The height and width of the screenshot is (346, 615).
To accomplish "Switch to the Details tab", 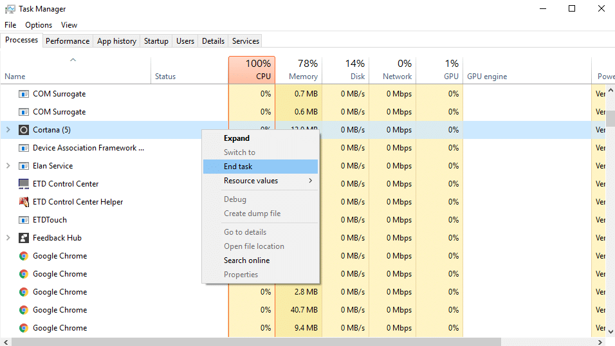I will pyautogui.click(x=213, y=41).
